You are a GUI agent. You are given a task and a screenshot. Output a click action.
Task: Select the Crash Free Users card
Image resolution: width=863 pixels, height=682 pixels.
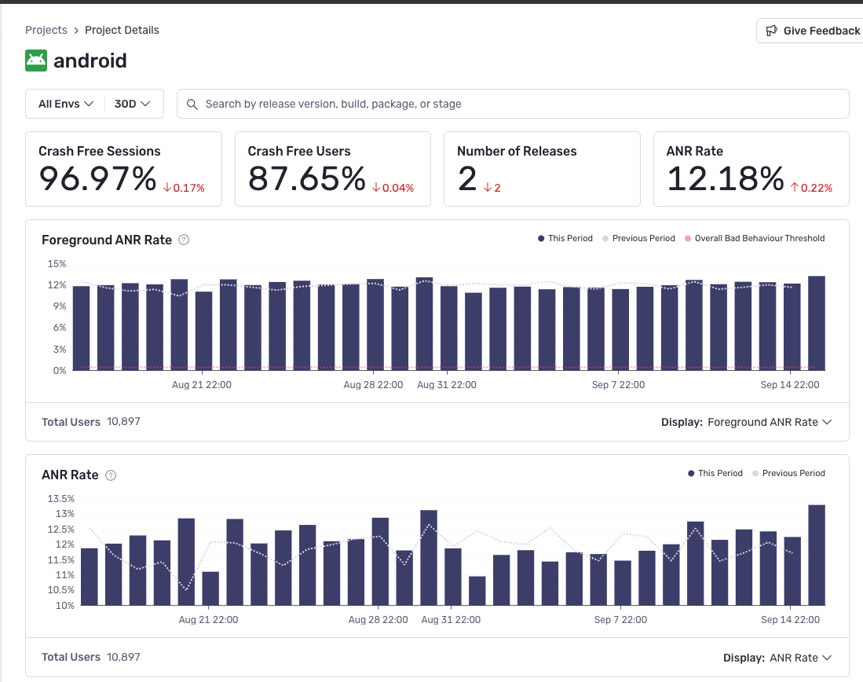(x=332, y=169)
